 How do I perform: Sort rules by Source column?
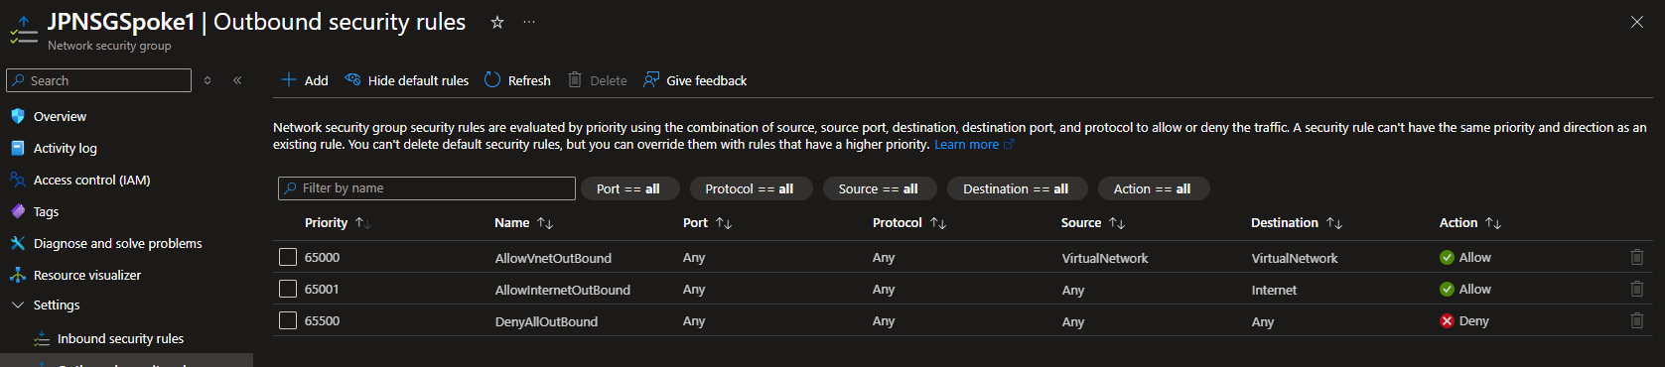(x=1093, y=223)
